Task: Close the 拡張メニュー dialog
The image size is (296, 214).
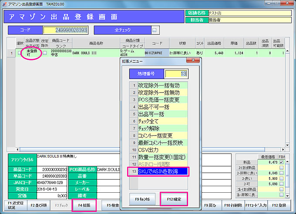Action: click(x=194, y=60)
